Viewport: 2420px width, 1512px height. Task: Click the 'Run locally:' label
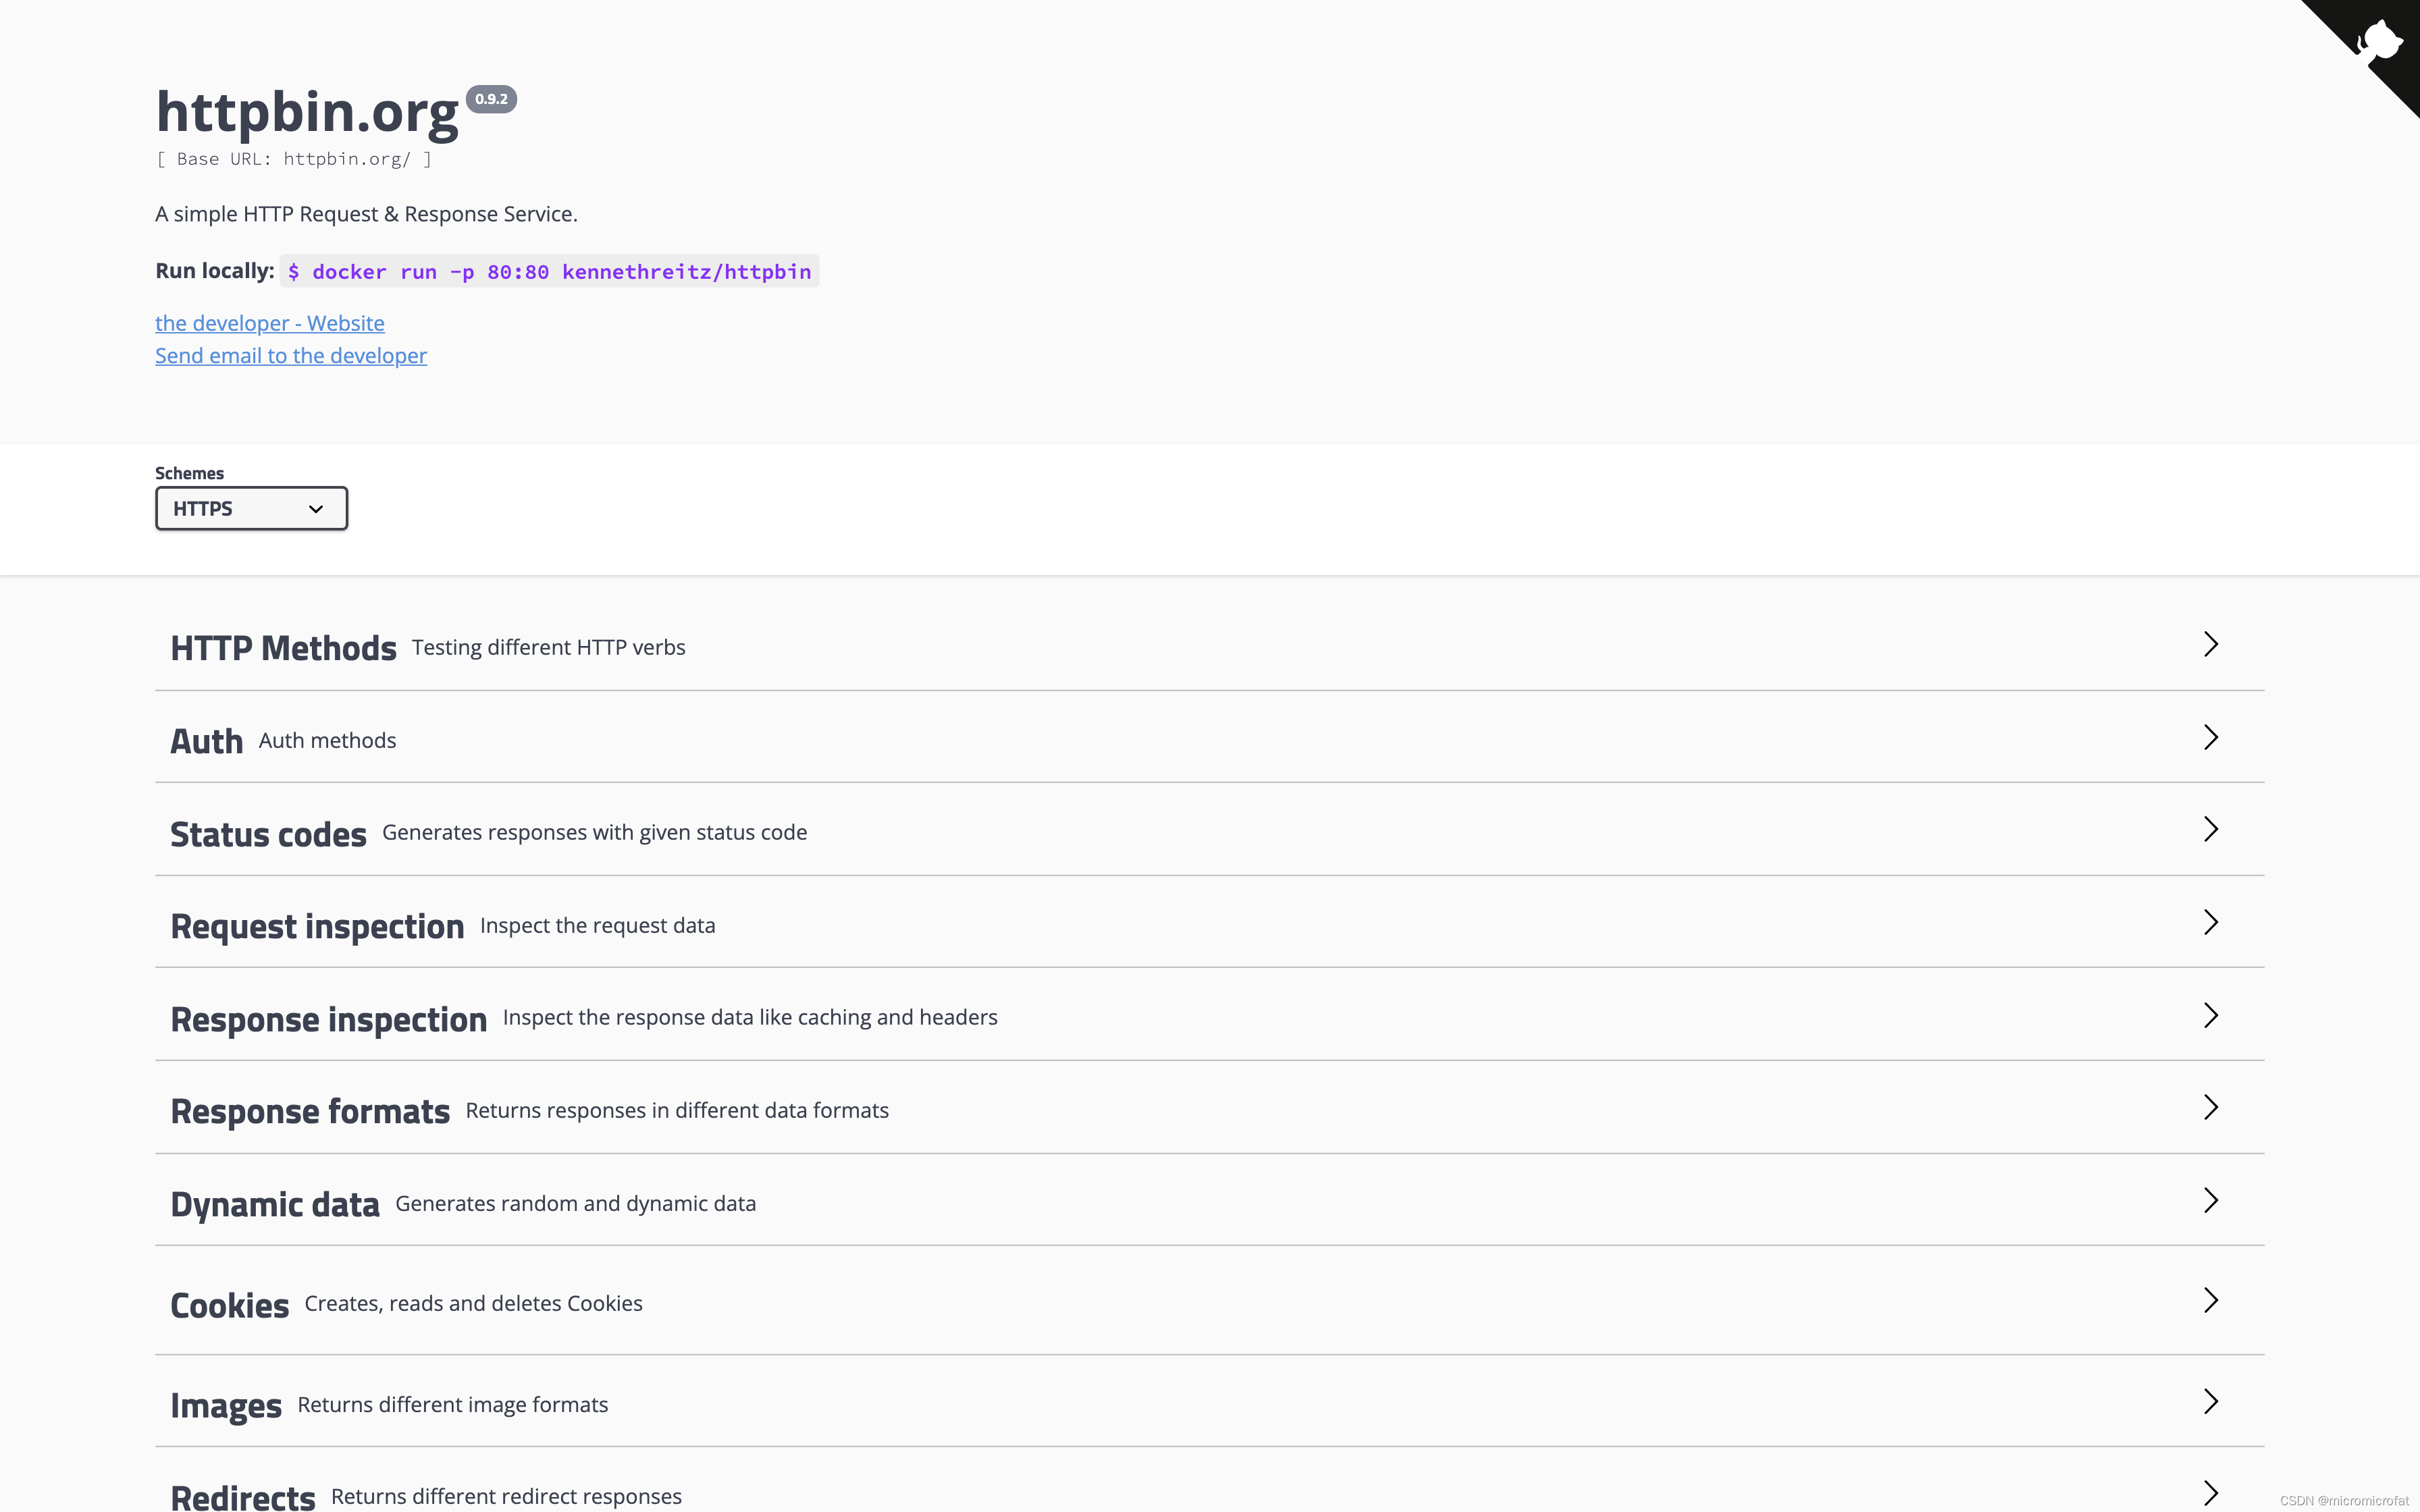[214, 271]
